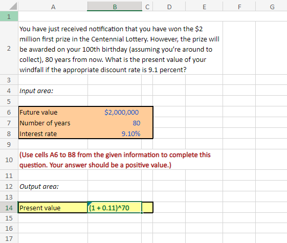Click the 'Number of years' label cell
Screen dimensions: 287x243
pyautogui.click(x=53, y=123)
